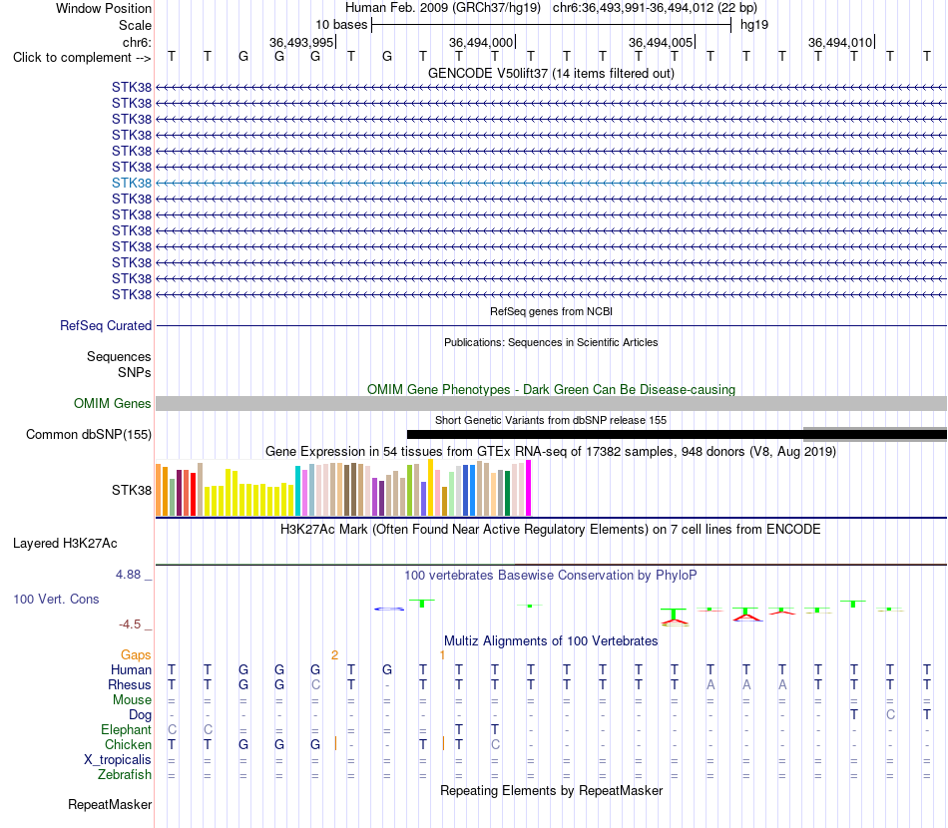Viewport: 948px width, 828px height.
Task: Select the Elephant alignment row label
Action: (x=126, y=729)
